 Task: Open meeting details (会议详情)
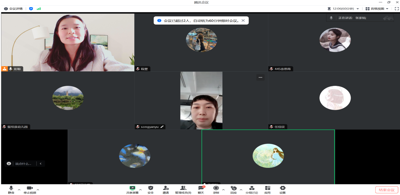[13, 9]
